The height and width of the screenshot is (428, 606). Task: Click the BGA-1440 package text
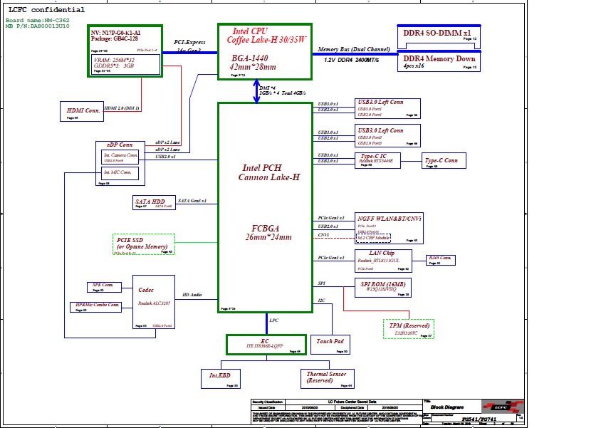[250, 58]
